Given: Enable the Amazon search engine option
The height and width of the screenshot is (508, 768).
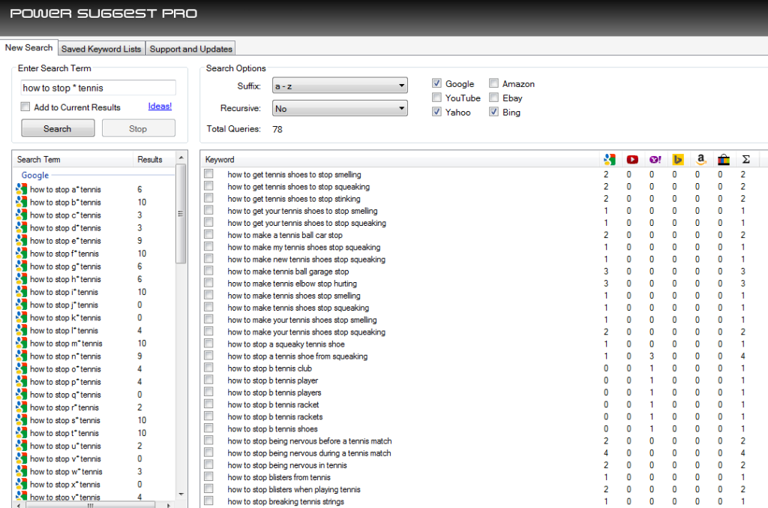Looking at the screenshot, I should (x=493, y=83).
